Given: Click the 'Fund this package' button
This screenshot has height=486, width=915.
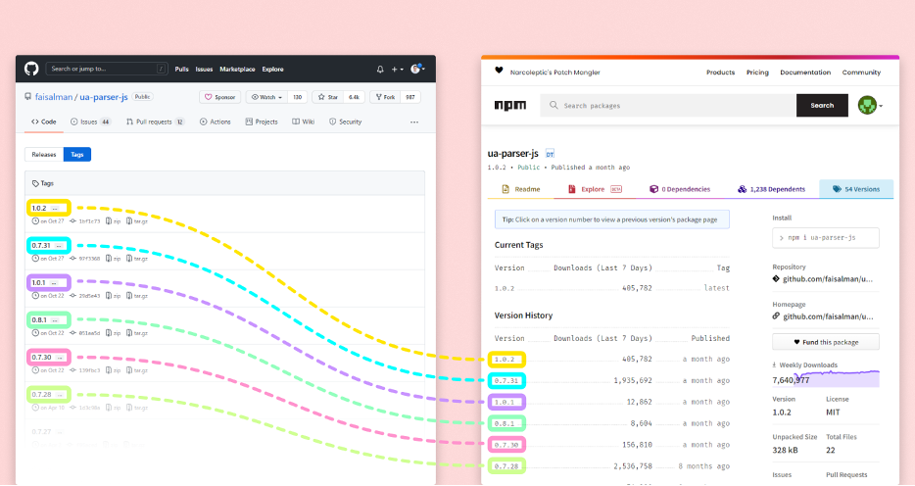Looking at the screenshot, I should tap(826, 342).
